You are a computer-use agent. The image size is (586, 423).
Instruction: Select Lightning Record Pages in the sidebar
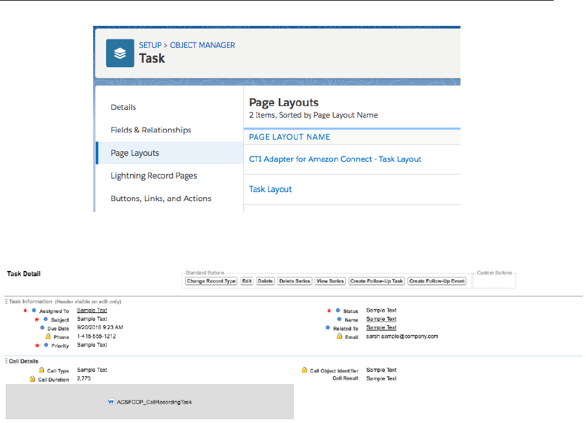click(153, 176)
